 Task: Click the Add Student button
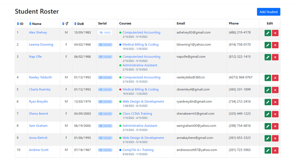pyautogui.click(x=268, y=12)
